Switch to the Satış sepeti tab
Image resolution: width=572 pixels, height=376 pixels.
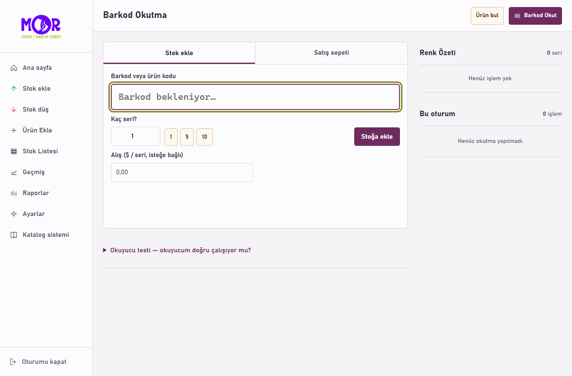click(x=331, y=53)
